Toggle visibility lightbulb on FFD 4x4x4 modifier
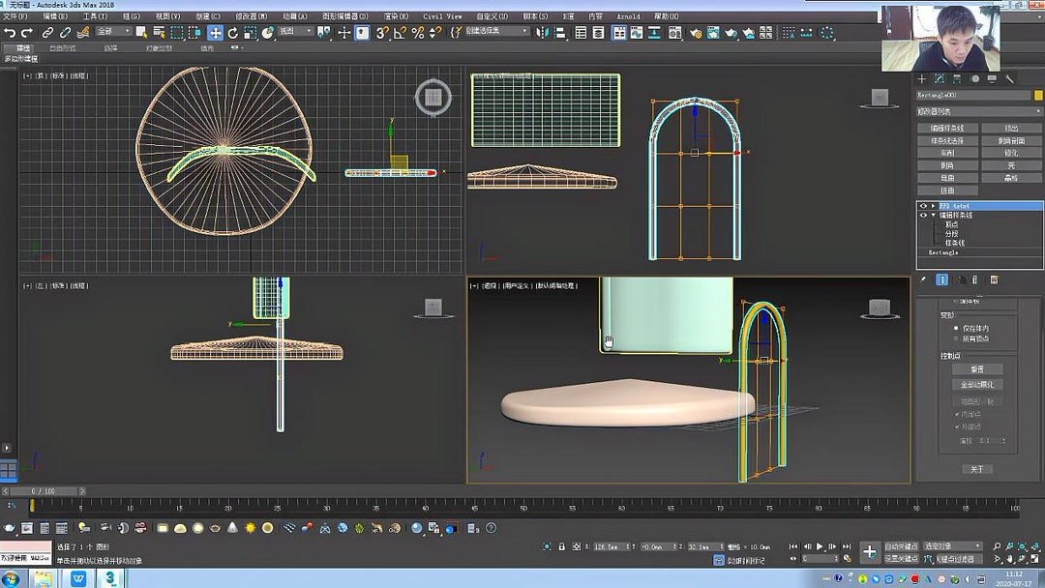1045x588 pixels. (921, 205)
